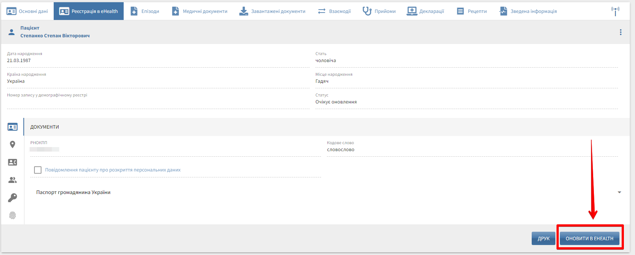Expand the Паспорт громадянина України dropdown
The height and width of the screenshot is (255, 635).
tap(619, 192)
